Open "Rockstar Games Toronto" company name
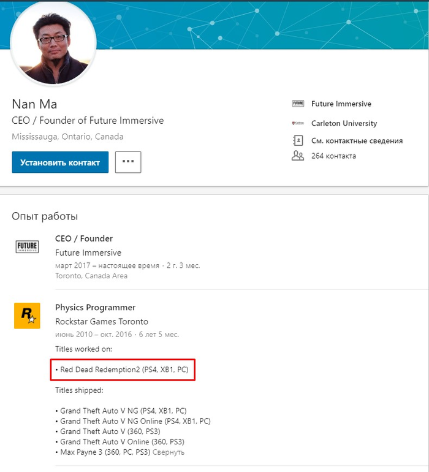This screenshot has width=429, height=472. click(x=101, y=321)
